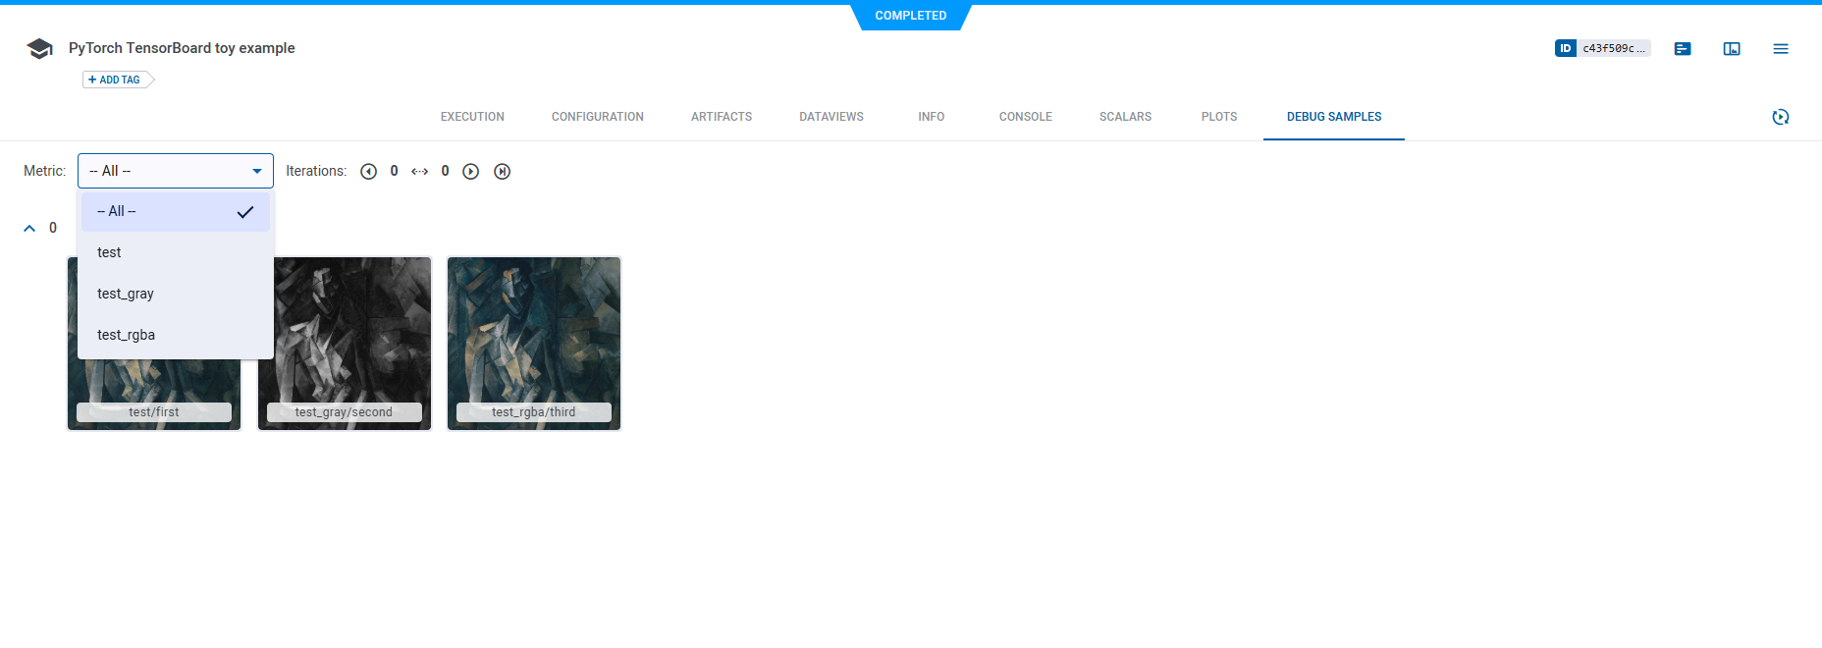1822x648 pixels.
Task: Collapse the Metric dropdown via its arrow
Action: [x=257, y=172]
